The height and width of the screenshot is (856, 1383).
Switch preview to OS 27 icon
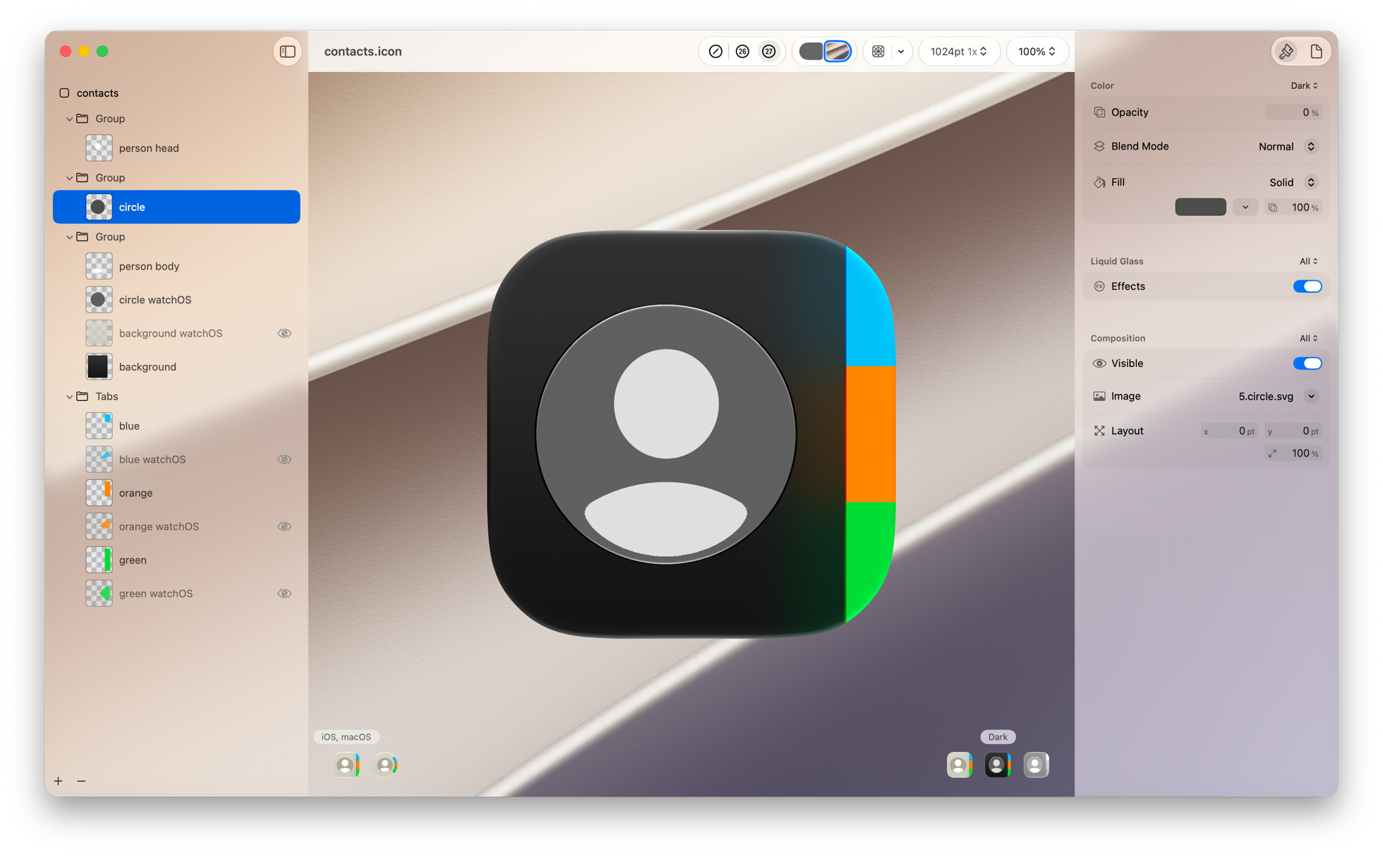pyautogui.click(x=769, y=52)
